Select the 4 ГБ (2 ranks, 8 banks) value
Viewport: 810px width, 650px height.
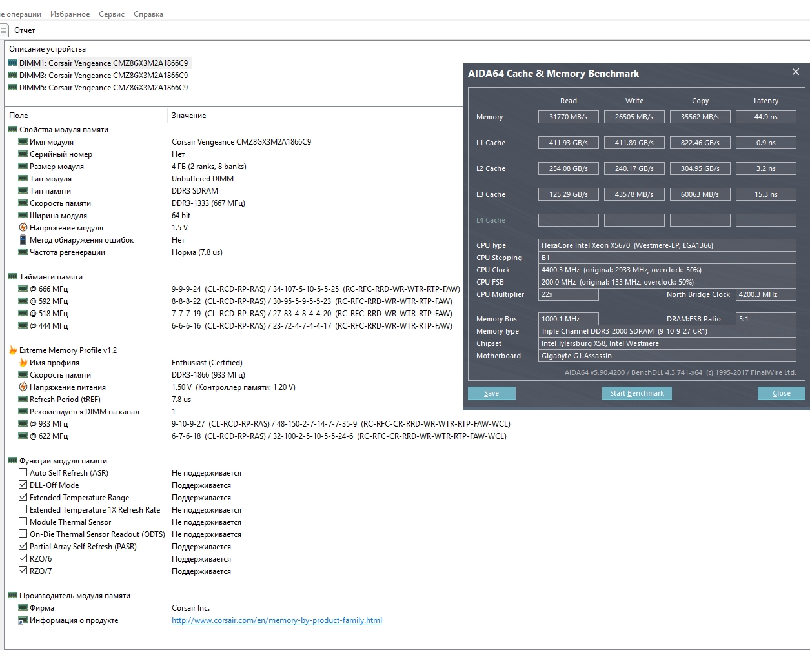(x=209, y=167)
